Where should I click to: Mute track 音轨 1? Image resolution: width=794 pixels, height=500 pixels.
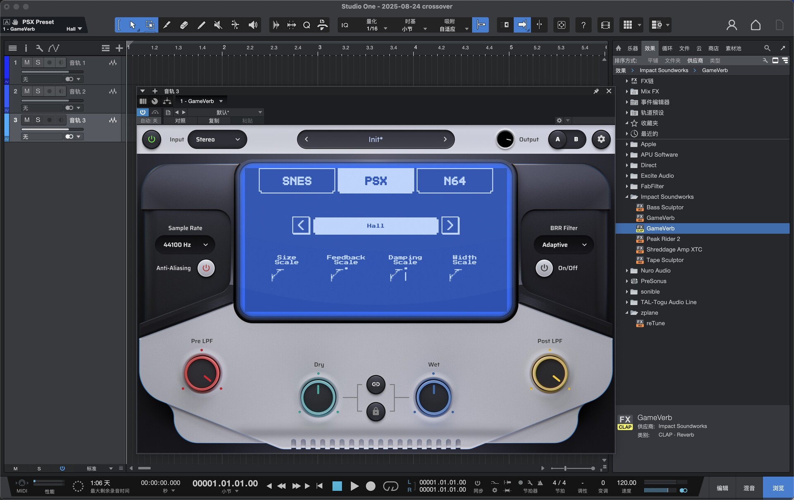[27, 62]
